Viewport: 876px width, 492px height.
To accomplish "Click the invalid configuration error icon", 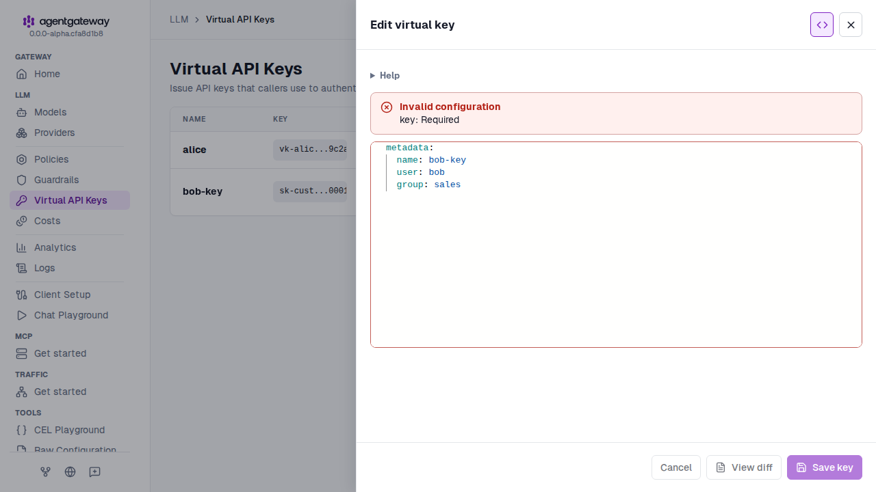I will click(387, 107).
